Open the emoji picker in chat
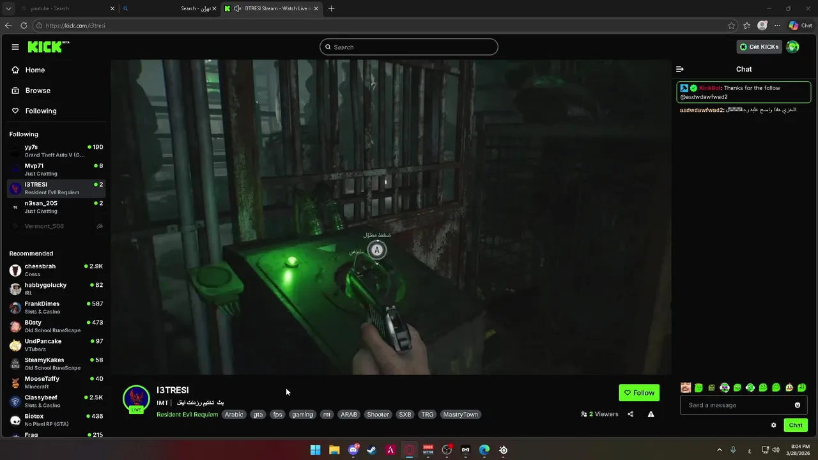 coord(798,405)
